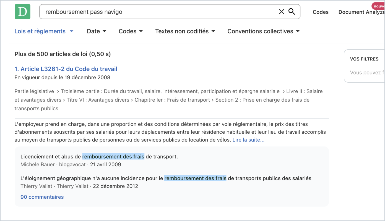Click the magnifying glass search icon
Viewport: 385px width, 221px height.
[292, 12]
